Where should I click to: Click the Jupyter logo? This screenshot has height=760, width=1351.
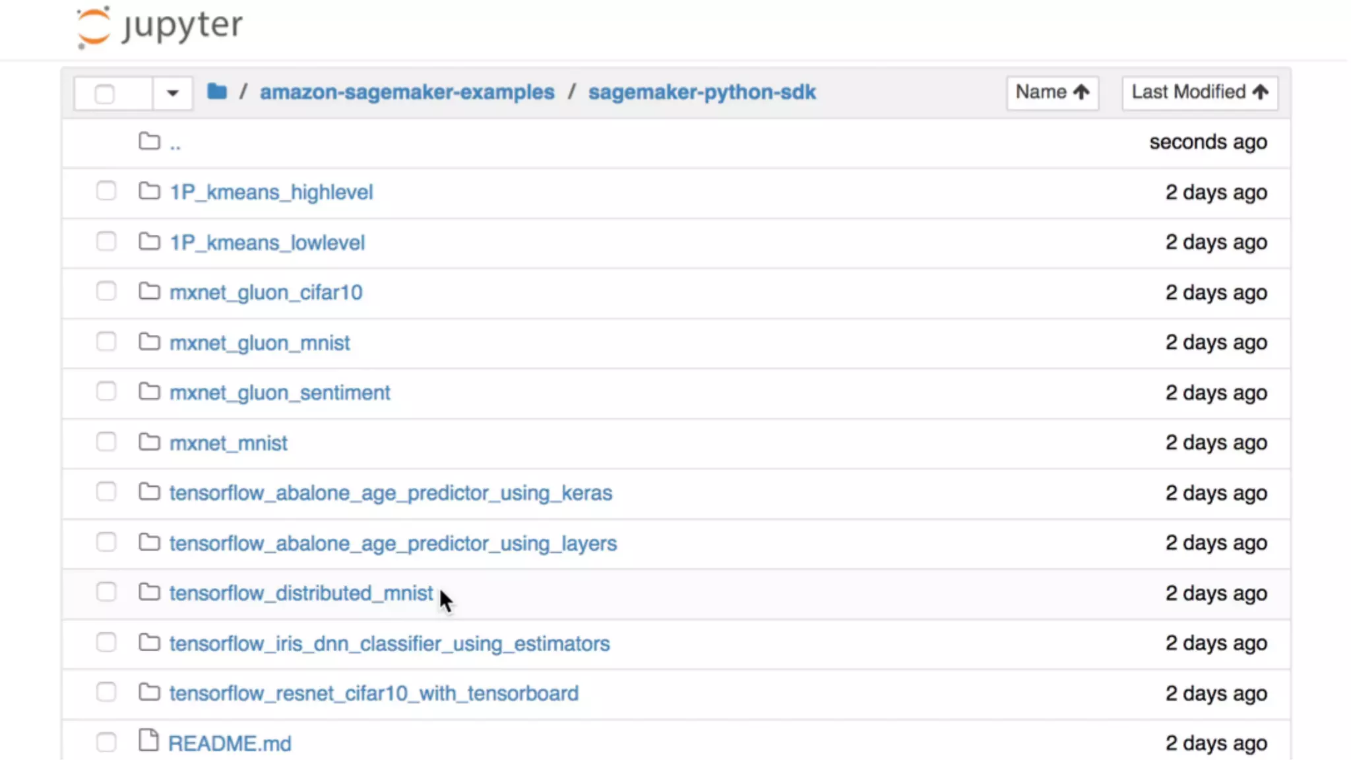tap(160, 27)
